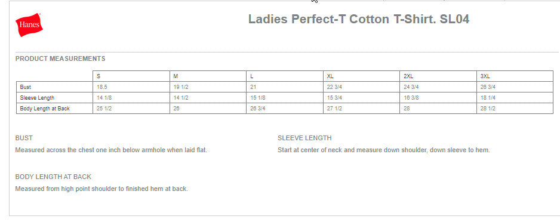Viewport: 560px width, 222px height.
Task: Select the XL size column header
Action: point(361,76)
